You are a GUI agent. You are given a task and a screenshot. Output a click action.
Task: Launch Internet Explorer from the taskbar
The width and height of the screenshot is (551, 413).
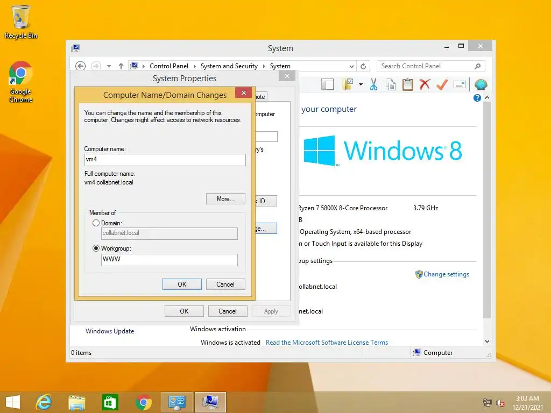44,402
